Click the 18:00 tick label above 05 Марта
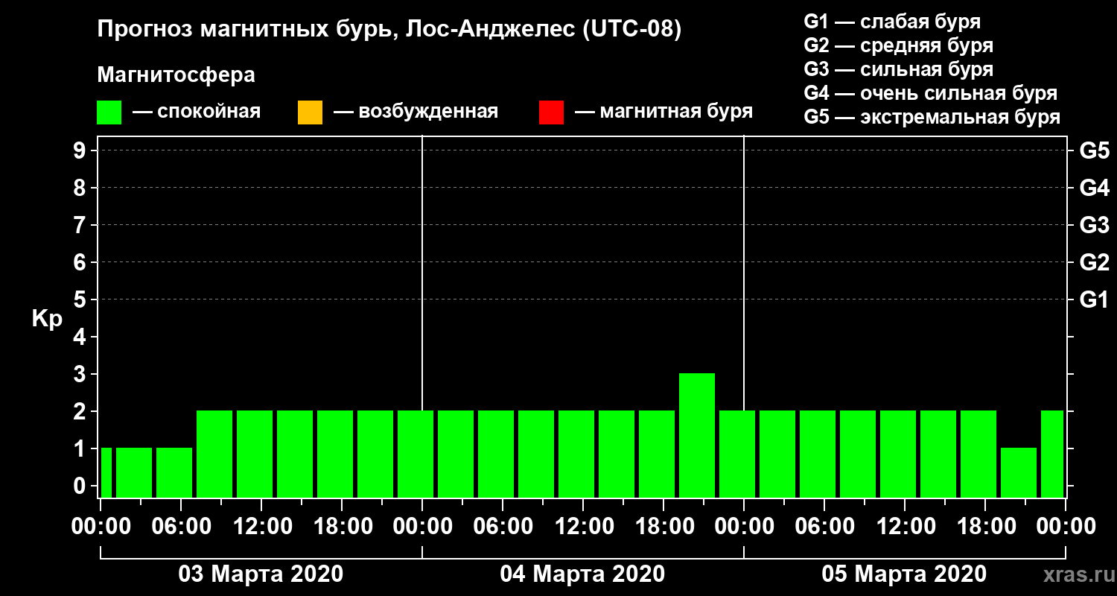 point(985,526)
